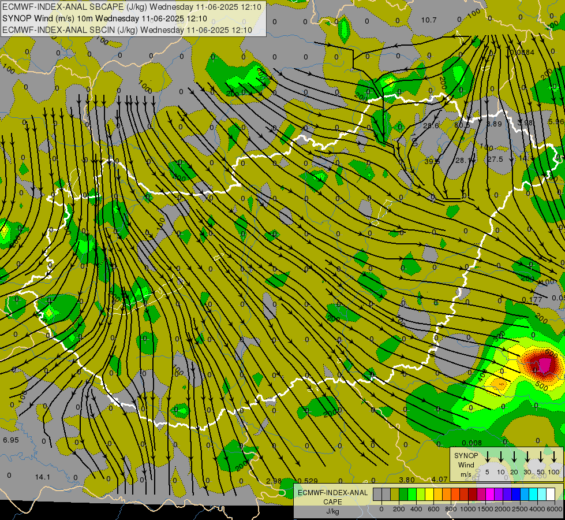
Task: Click the wind arrow above the 100 m/s label
Action: pyautogui.click(x=554, y=456)
